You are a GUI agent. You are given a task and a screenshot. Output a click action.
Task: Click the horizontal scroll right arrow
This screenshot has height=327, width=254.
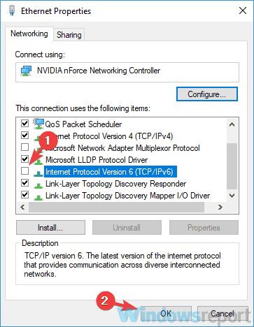(x=220, y=207)
